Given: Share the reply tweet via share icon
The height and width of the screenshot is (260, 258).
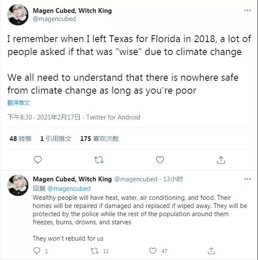Looking at the screenshot, I should point(211,251).
